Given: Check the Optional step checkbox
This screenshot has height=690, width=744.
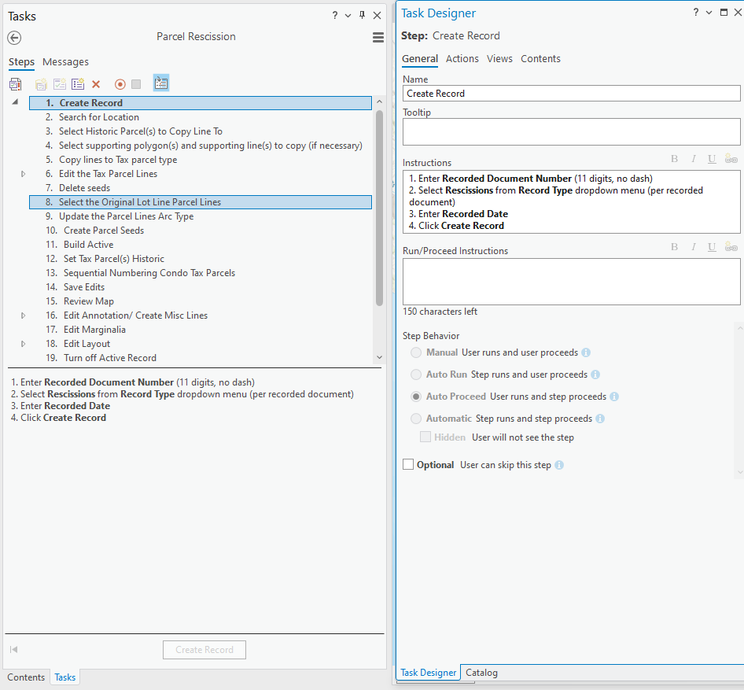Looking at the screenshot, I should point(408,464).
